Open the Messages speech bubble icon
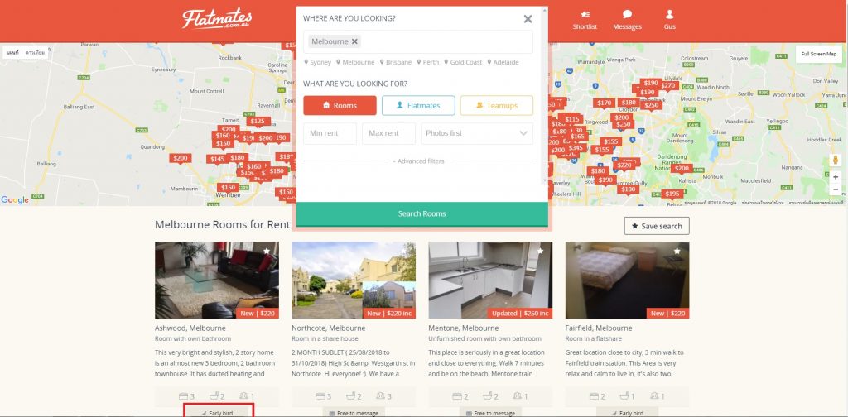 pos(628,15)
